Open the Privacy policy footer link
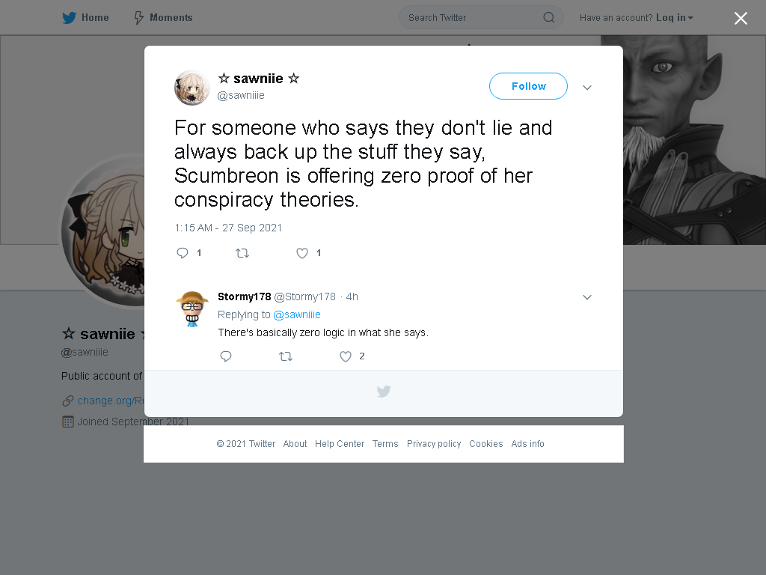 pos(434,443)
